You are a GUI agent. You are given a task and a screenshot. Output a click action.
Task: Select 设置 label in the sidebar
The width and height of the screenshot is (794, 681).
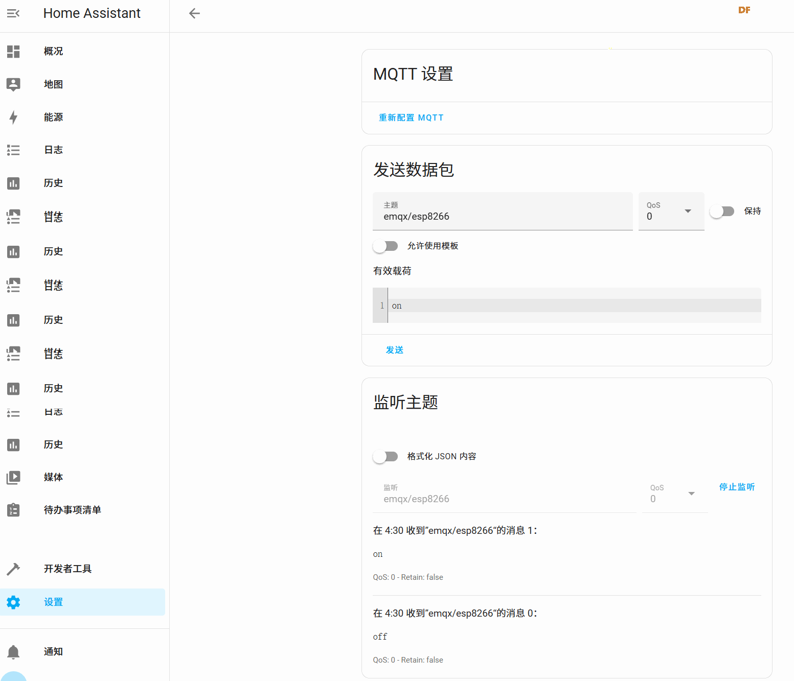coord(53,602)
